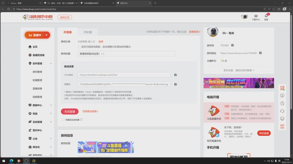Click the help question floating sidebar icon
The height and width of the screenshot is (164, 293).
point(282,103)
